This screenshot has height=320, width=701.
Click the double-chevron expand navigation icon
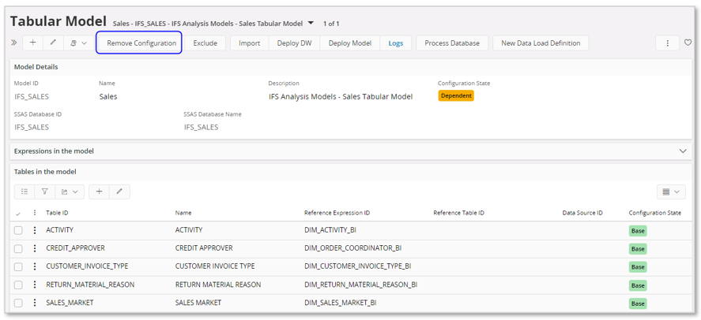(x=13, y=43)
